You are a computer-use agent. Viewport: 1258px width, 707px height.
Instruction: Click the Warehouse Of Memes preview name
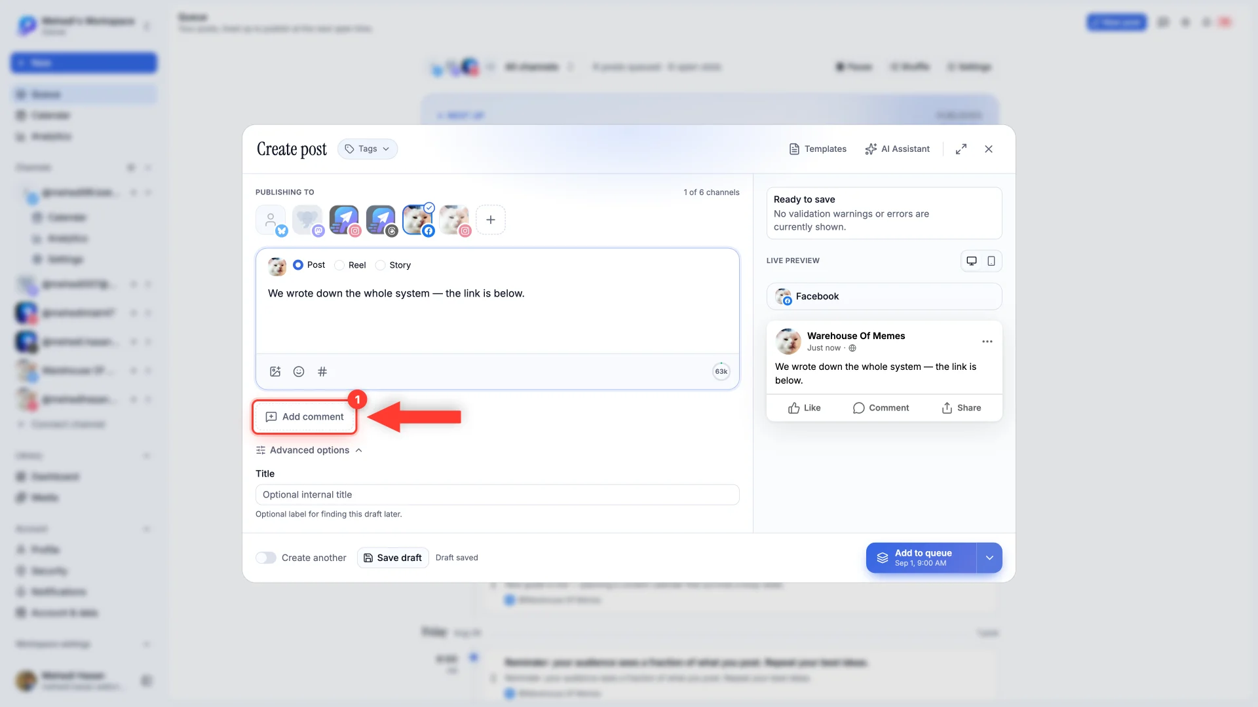click(856, 336)
